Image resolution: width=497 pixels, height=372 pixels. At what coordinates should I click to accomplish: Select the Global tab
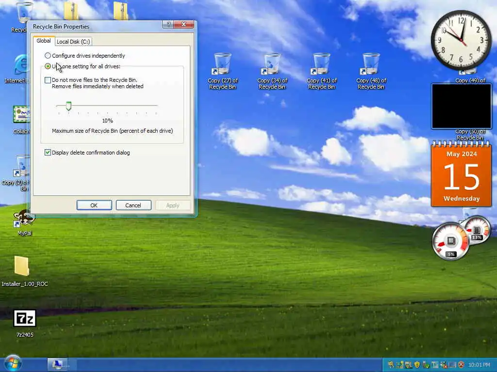point(43,41)
